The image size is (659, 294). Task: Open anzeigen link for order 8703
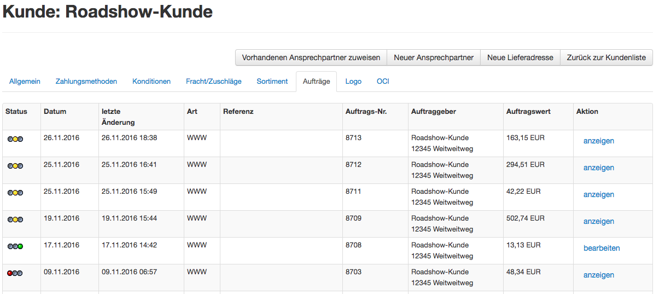[599, 275]
